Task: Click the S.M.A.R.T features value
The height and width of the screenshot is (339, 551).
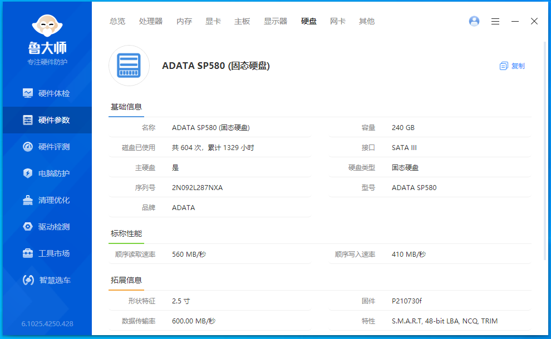Action: (x=445, y=321)
